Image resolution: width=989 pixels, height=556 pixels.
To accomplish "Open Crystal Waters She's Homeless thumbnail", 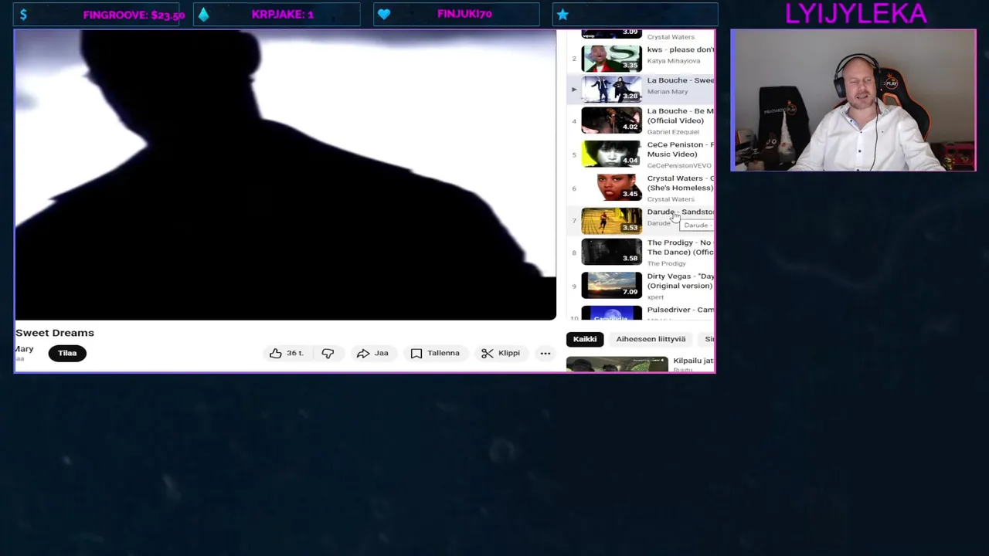I will (611, 187).
